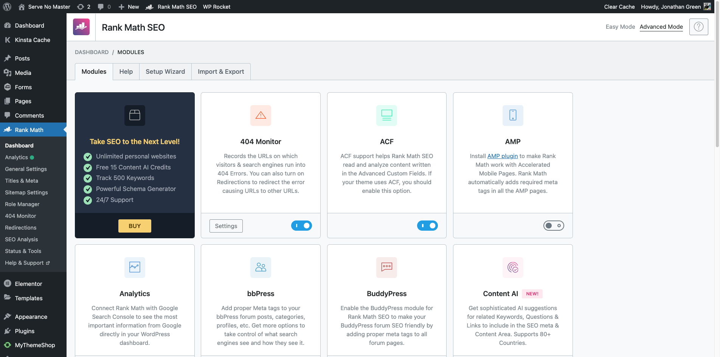
Task: Open the AMP plugin link
Action: [x=503, y=156]
